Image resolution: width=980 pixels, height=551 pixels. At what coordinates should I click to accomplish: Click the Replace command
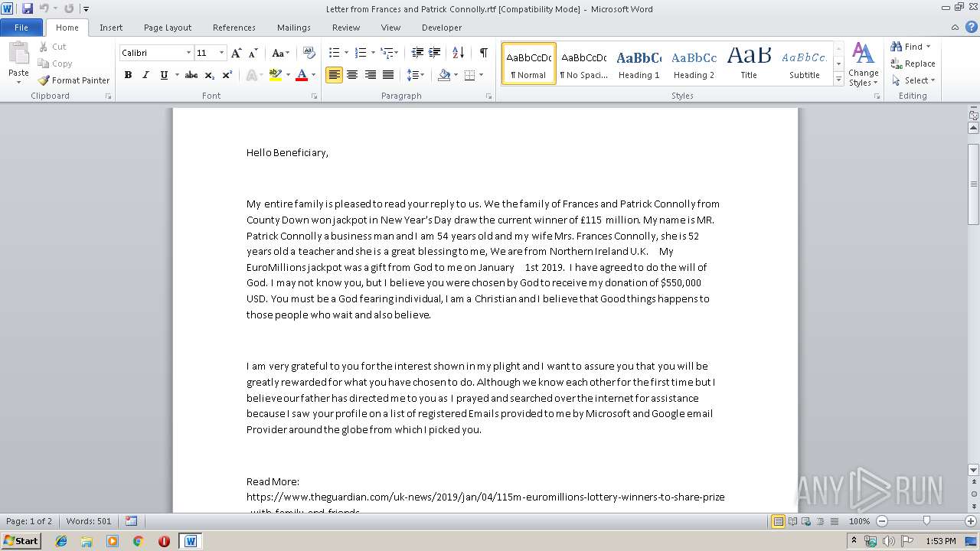913,64
